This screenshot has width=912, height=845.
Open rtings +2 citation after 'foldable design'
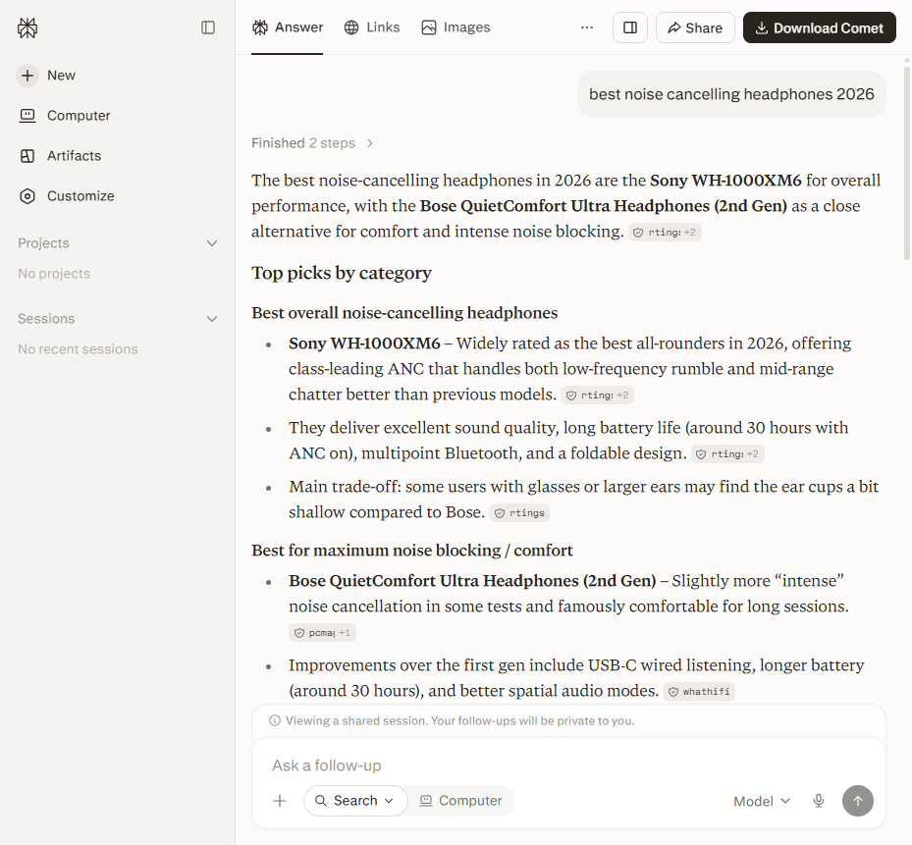click(x=727, y=453)
